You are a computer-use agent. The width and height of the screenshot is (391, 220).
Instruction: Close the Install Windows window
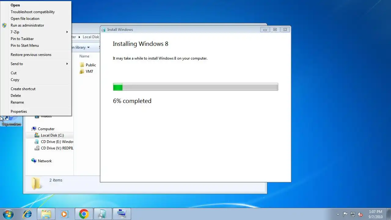pos(285,30)
